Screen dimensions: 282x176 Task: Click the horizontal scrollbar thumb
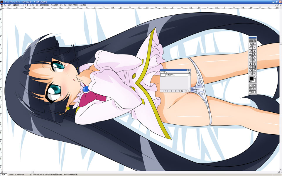(33, 172)
